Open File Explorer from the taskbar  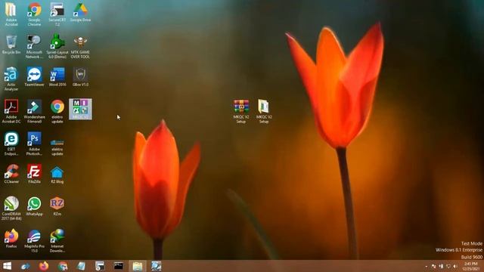[x=138, y=266]
